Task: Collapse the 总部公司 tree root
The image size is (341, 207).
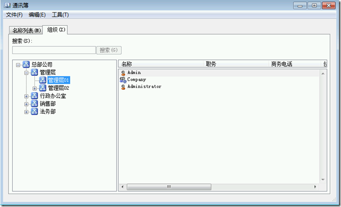Action: tap(18, 65)
